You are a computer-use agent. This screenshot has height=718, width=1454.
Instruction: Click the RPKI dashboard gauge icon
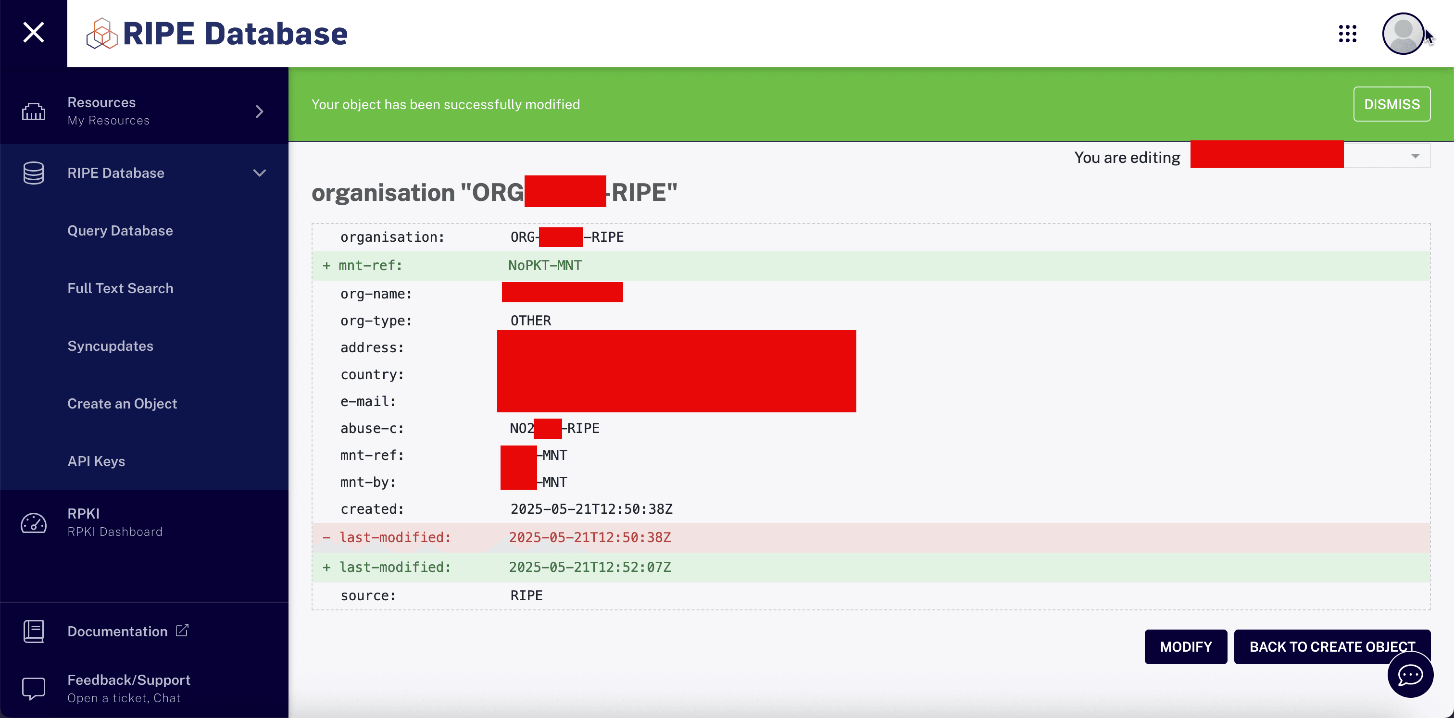click(x=33, y=523)
